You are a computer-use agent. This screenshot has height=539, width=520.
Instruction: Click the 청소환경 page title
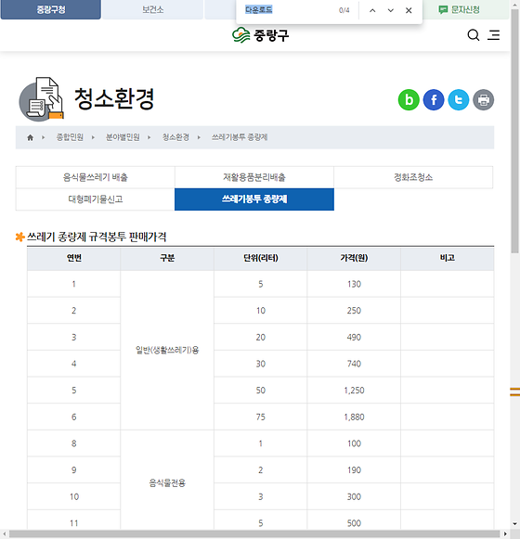click(114, 99)
